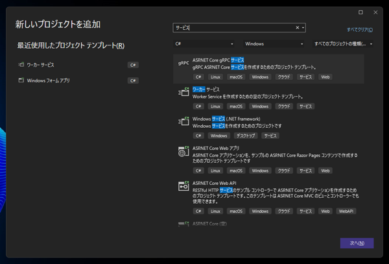Click the すべてクリア link
The image size is (389, 264).
(x=360, y=30)
